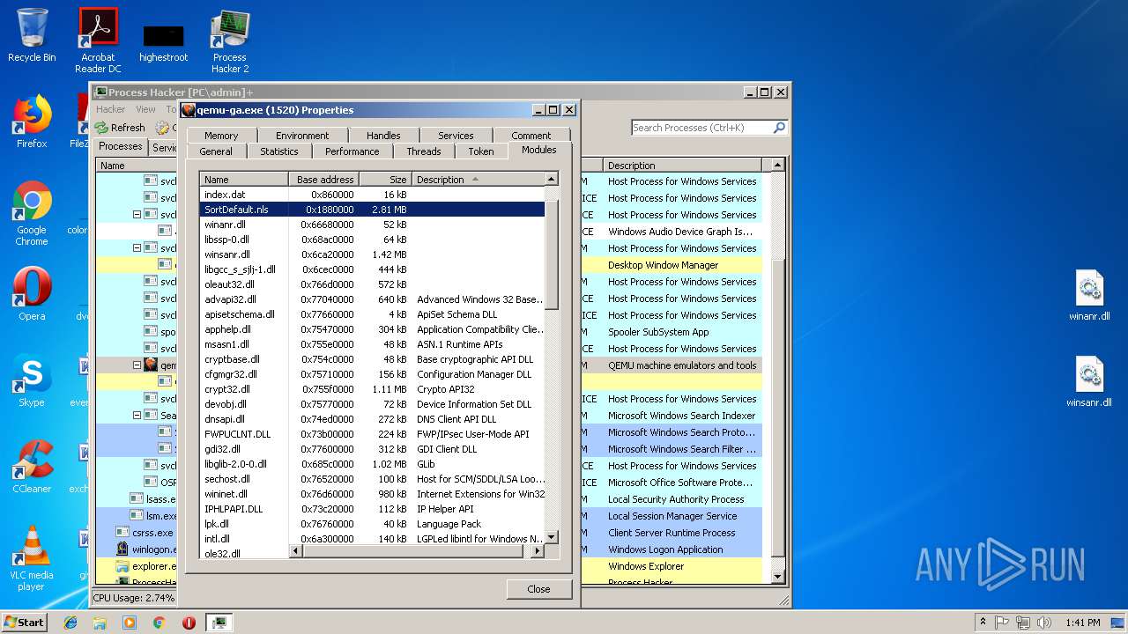Collapse the SearchIndexer process tree node
1128x634 pixels.
click(137, 415)
